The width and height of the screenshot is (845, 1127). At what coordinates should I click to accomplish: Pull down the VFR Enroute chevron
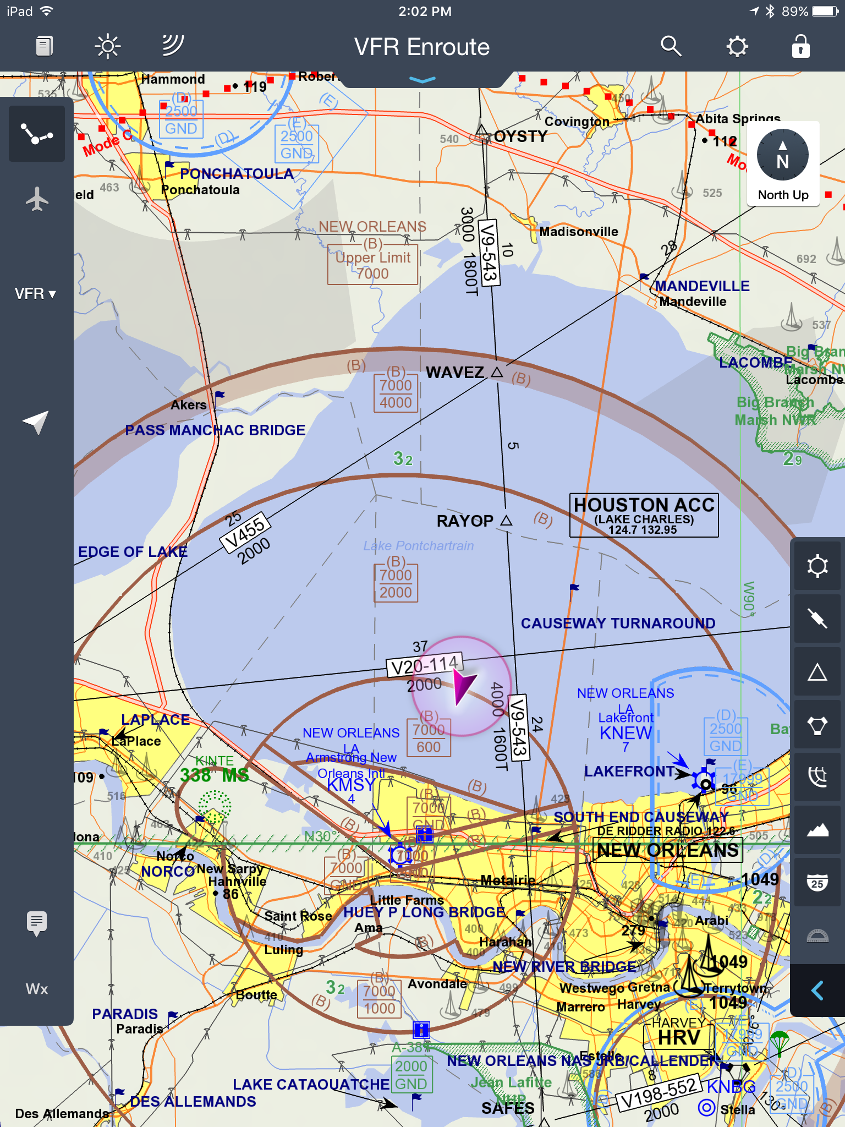click(x=422, y=80)
